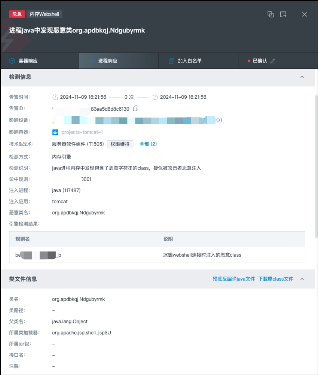Click the 已确认 status label
Viewport: 318px width, 375px height.
point(260,61)
